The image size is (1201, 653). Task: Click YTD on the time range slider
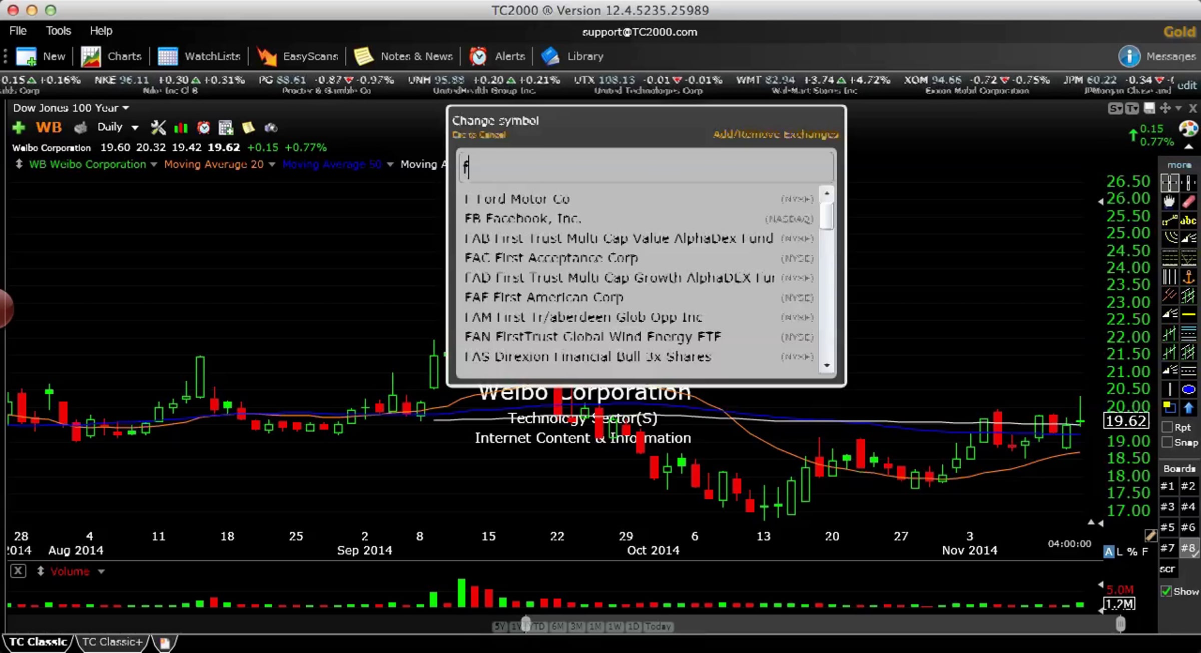(538, 626)
